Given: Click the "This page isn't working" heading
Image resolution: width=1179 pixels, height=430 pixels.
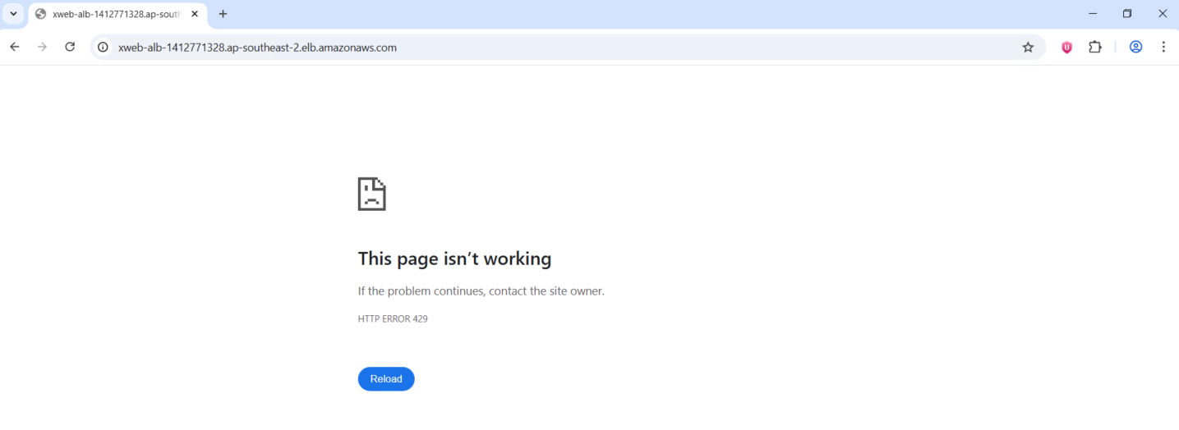Looking at the screenshot, I should (454, 258).
